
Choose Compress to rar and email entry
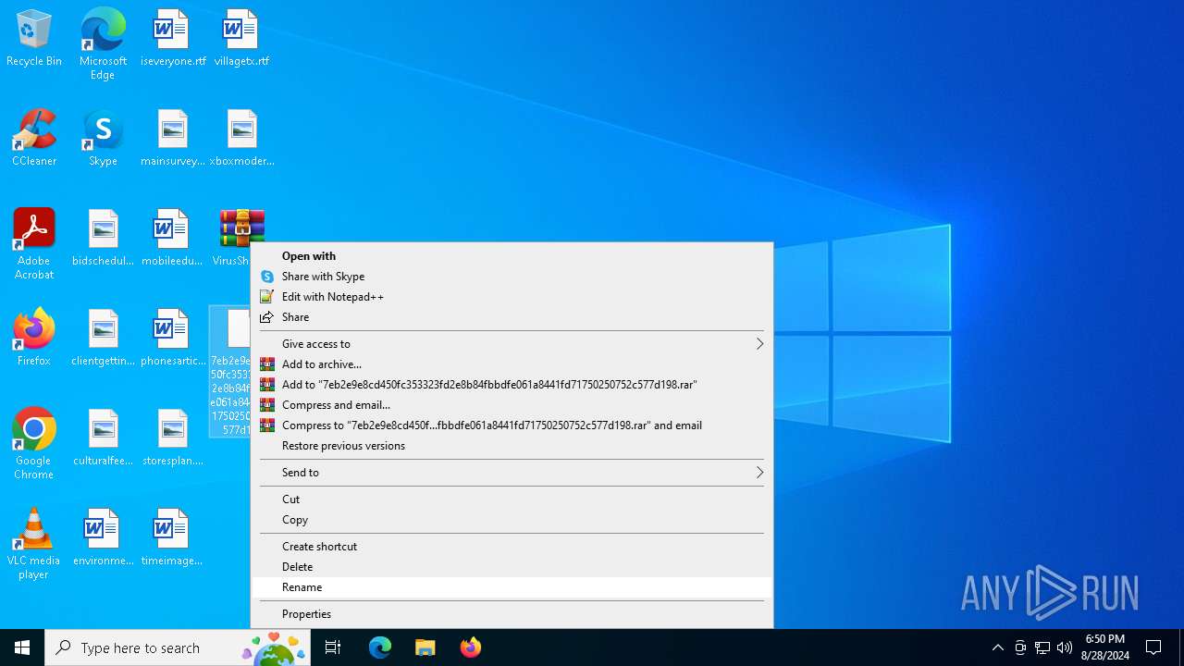pyautogui.click(x=512, y=425)
